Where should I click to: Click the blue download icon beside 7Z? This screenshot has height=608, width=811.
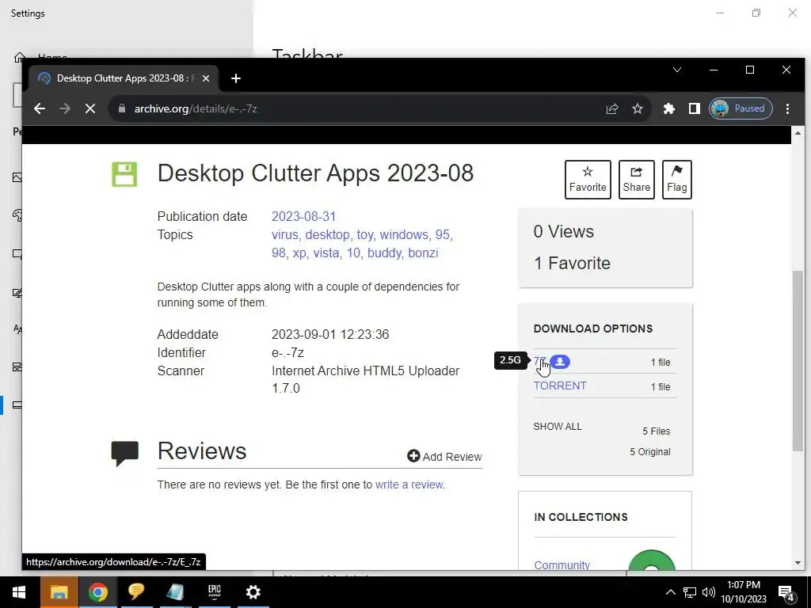click(560, 362)
